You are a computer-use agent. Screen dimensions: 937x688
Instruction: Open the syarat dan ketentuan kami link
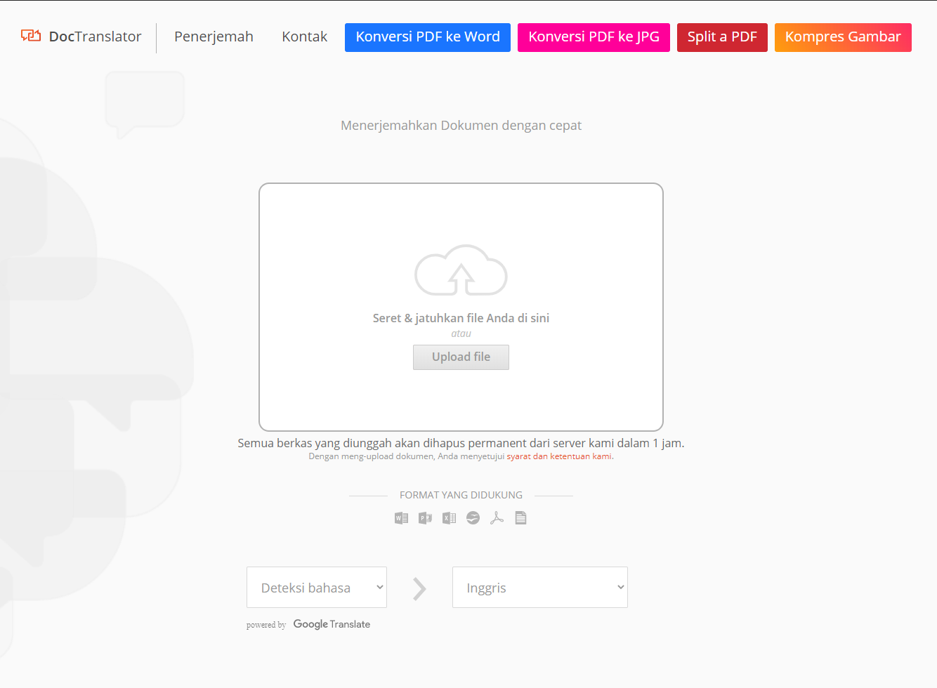click(x=559, y=456)
